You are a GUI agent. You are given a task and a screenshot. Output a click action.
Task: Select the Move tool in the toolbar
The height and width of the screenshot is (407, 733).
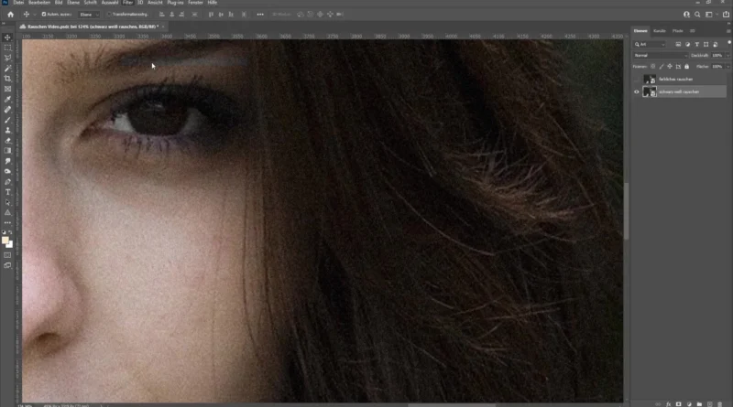point(7,37)
